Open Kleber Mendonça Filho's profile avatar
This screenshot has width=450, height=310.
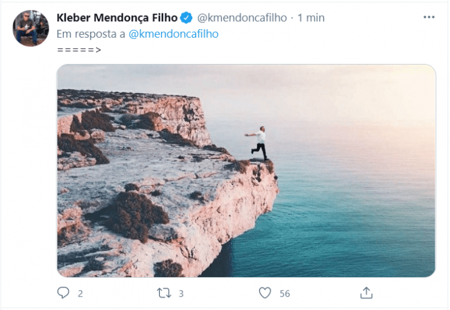click(x=30, y=29)
